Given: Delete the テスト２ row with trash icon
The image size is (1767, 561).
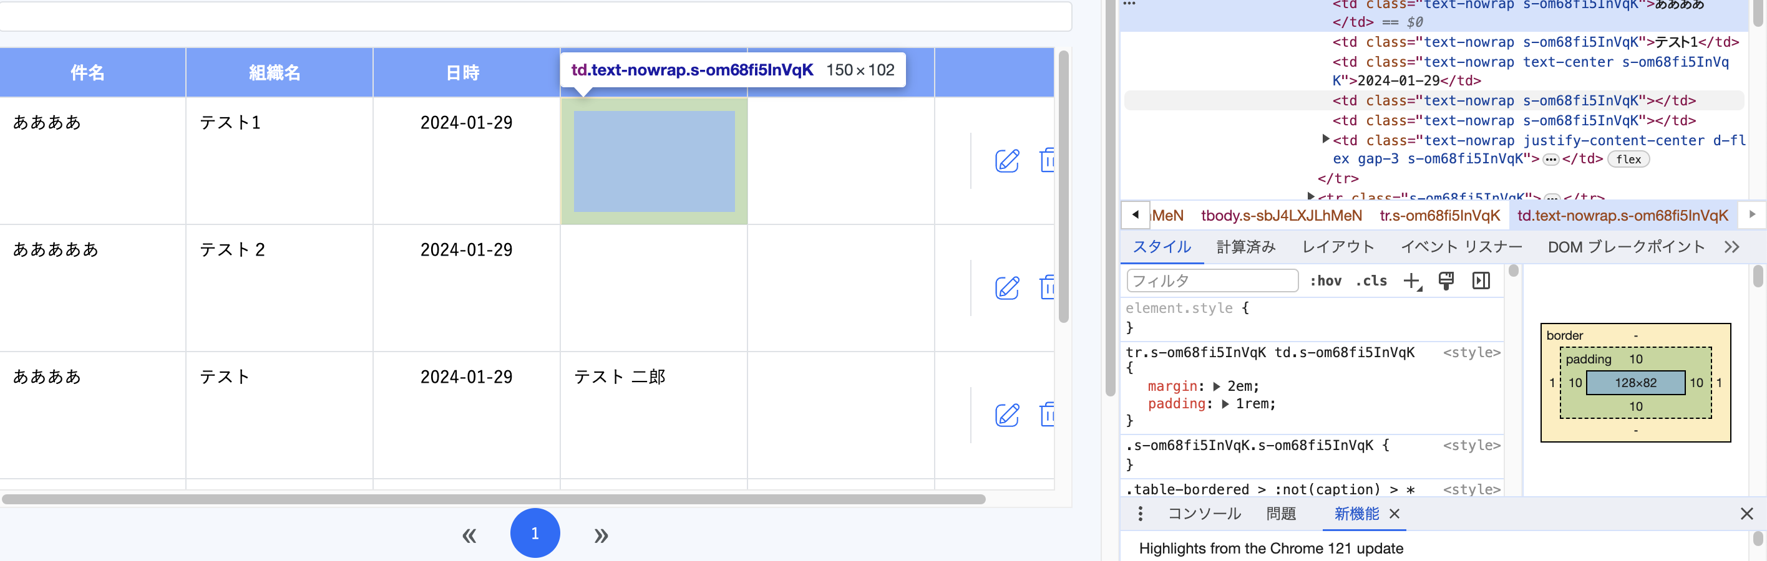Looking at the screenshot, I should pyautogui.click(x=1047, y=287).
